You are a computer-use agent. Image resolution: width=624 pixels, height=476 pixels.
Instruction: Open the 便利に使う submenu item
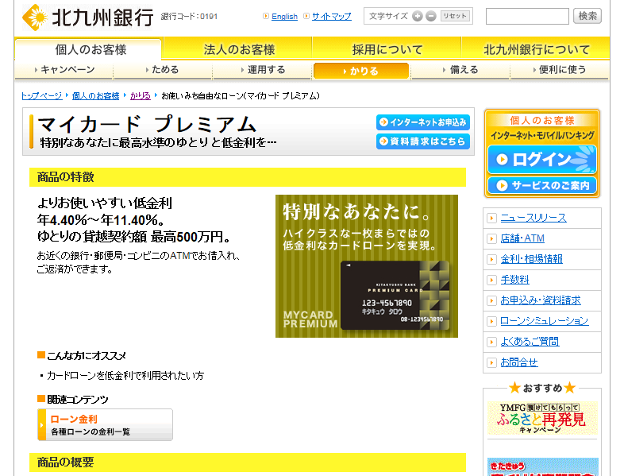click(x=560, y=70)
